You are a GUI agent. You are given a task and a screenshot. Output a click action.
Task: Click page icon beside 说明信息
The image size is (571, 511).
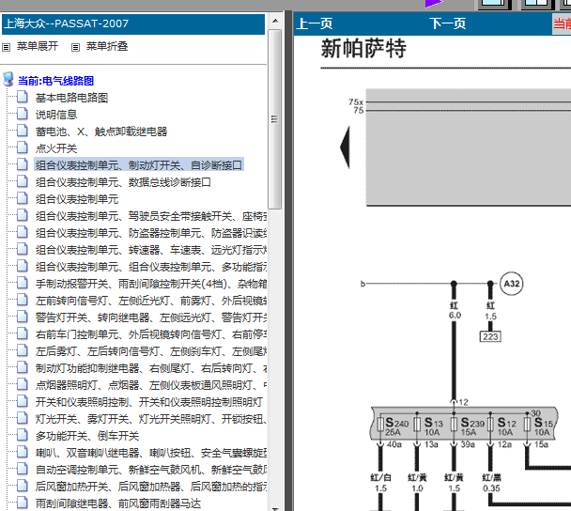pos(23,114)
